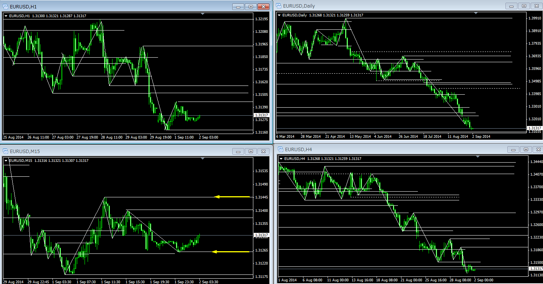Click the chart shift marker atop H1 chart
The height and width of the screenshot is (284, 543).
click(203, 14)
